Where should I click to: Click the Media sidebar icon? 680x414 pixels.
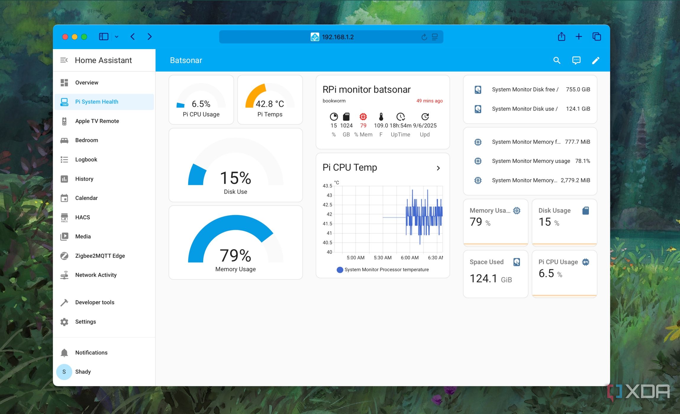click(64, 237)
